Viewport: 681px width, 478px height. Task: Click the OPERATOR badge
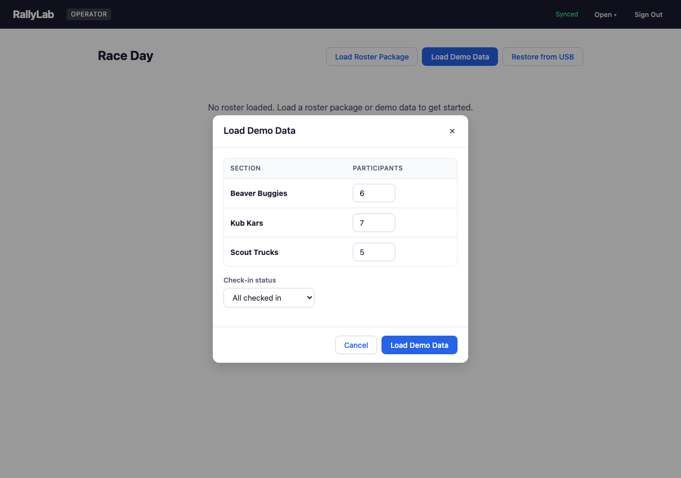[x=88, y=14]
